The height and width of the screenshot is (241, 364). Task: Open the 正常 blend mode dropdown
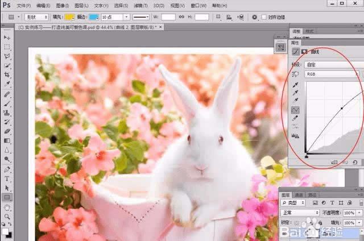pyautogui.click(x=300, y=213)
